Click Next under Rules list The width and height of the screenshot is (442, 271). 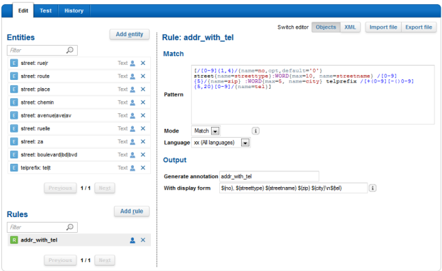(x=105, y=260)
